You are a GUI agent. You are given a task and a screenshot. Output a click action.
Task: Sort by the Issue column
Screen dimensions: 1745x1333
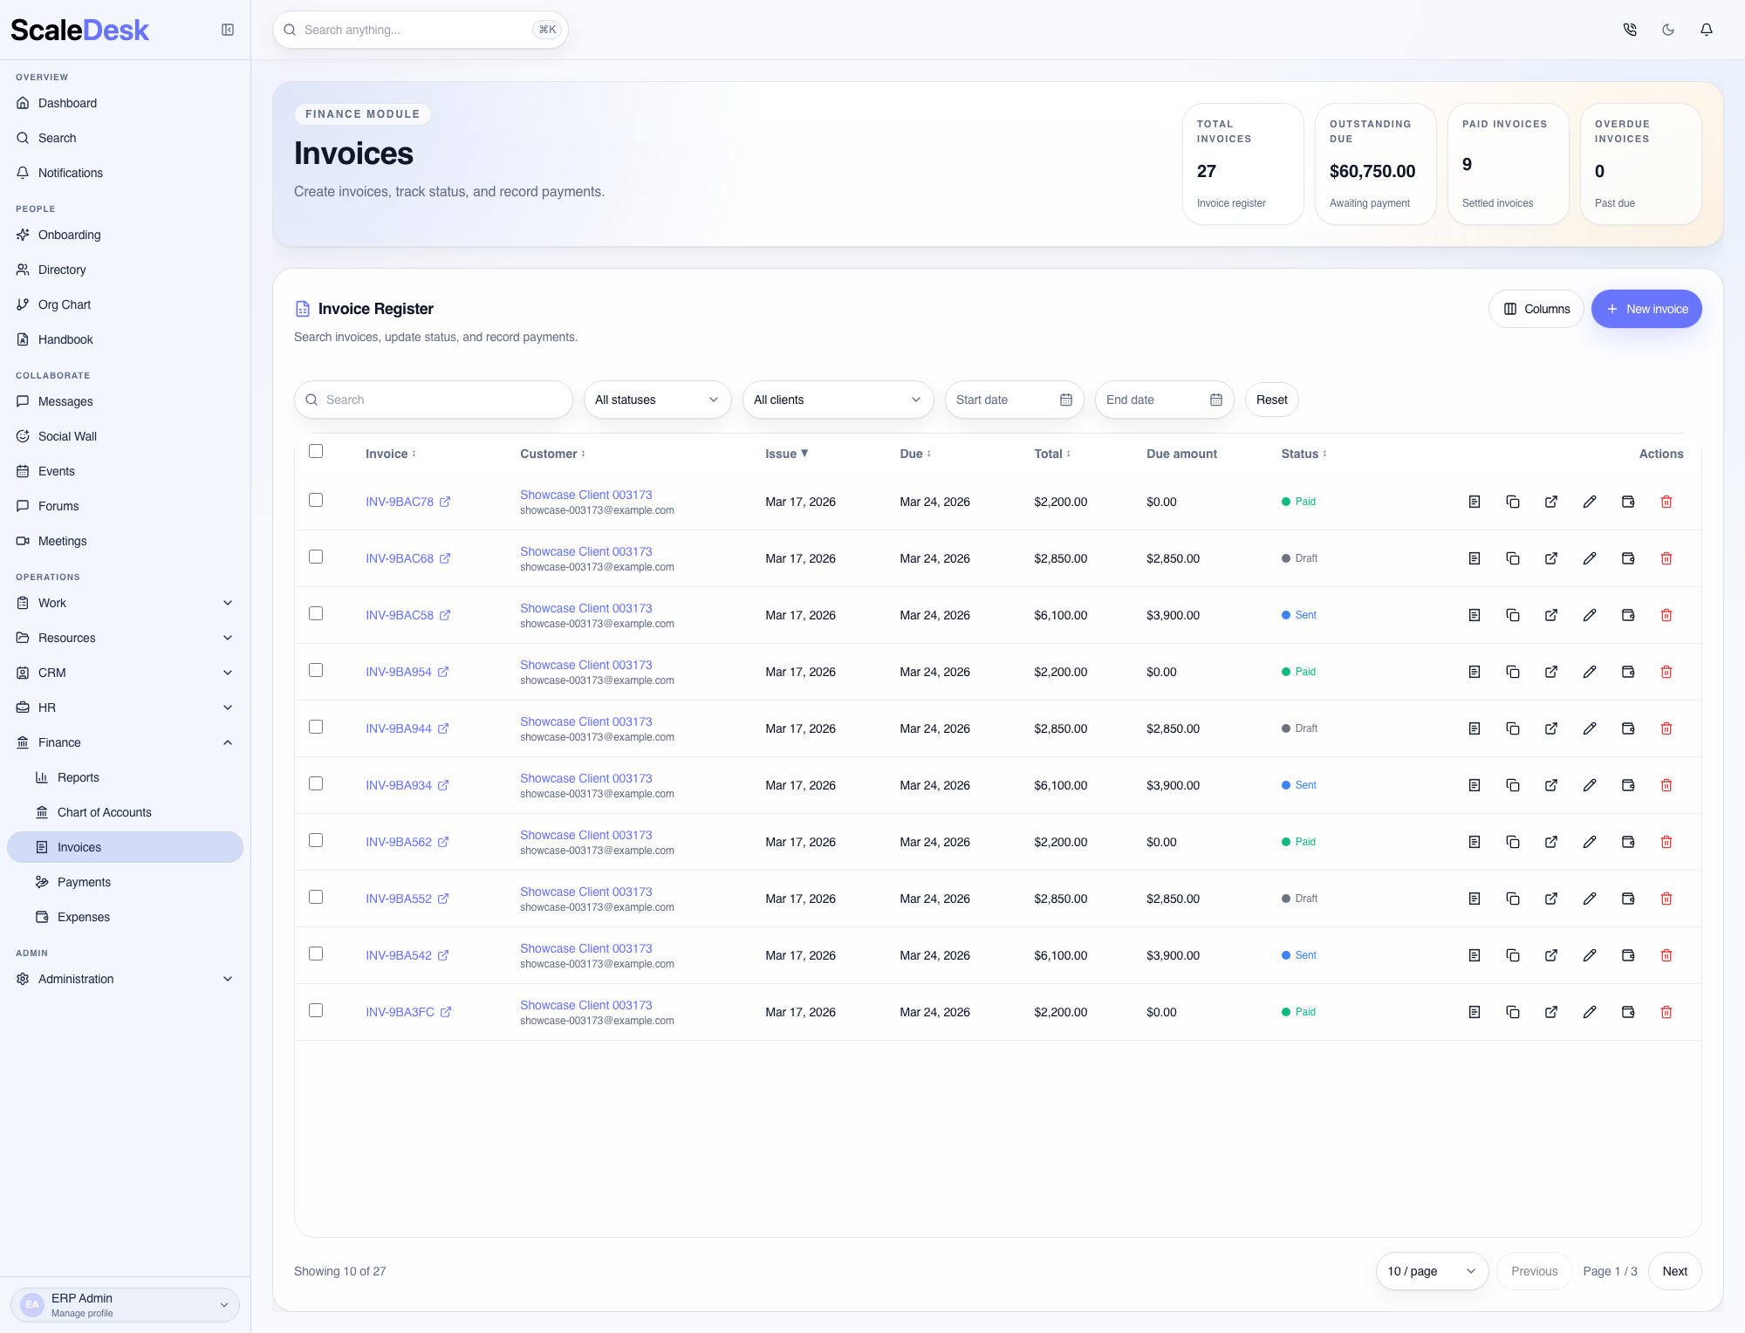pos(787,454)
